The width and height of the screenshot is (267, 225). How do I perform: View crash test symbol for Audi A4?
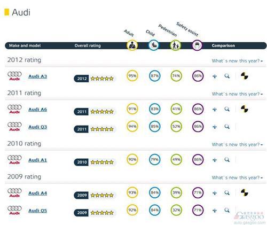click(x=245, y=192)
